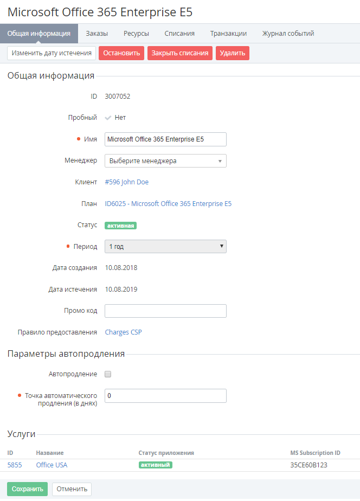The width and height of the screenshot is (360, 501).
Task: Click the green Сохранить button
Action: pos(27,489)
